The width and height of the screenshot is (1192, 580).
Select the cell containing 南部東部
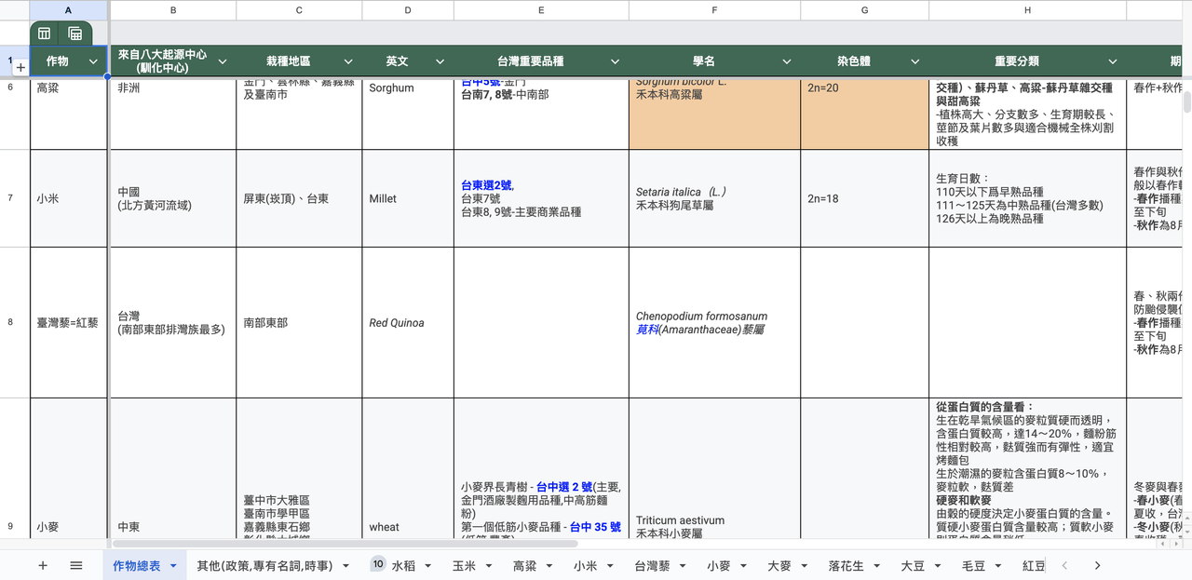click(x=299, y=322)
